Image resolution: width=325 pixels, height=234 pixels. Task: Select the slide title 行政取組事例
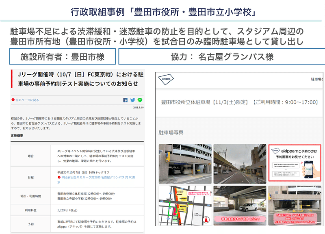(x=163, y=12)
